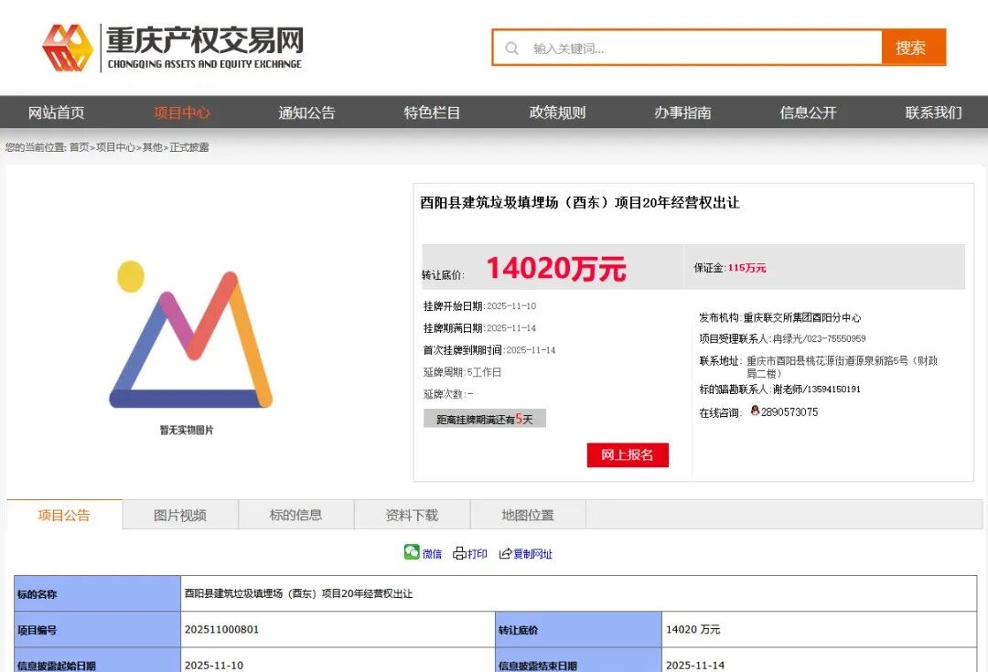Go to 通知公告 in navigation bar
Viewport: 988px width, 672px height.
click(307, 112)
